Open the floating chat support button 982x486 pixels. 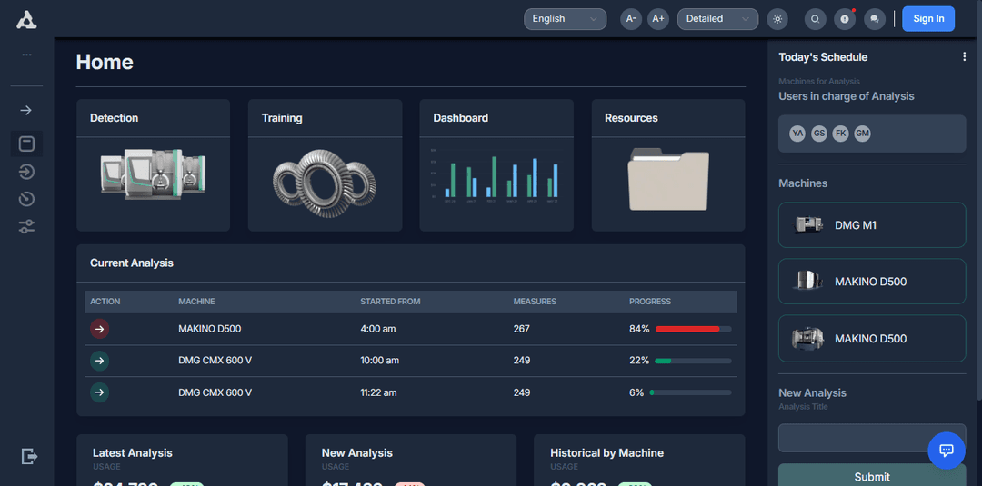coord(947,451)
